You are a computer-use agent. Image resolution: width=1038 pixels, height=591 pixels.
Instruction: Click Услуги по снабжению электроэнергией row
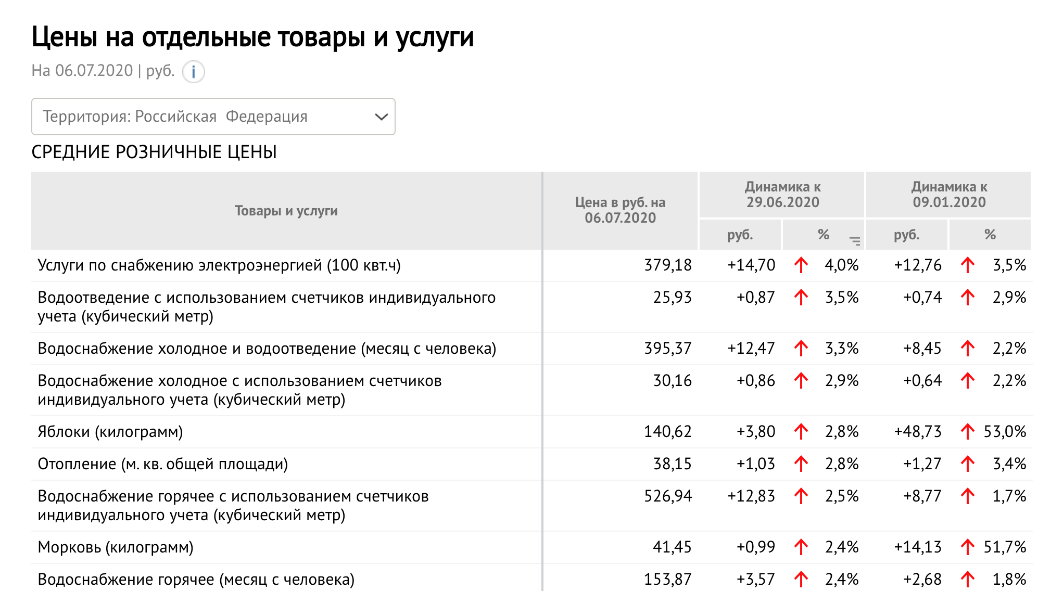(x=219, y=265)
